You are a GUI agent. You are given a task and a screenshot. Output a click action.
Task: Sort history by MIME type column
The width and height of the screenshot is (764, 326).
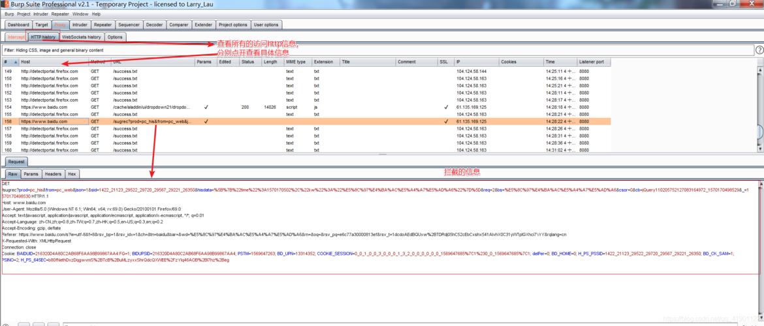click(298, 63)
